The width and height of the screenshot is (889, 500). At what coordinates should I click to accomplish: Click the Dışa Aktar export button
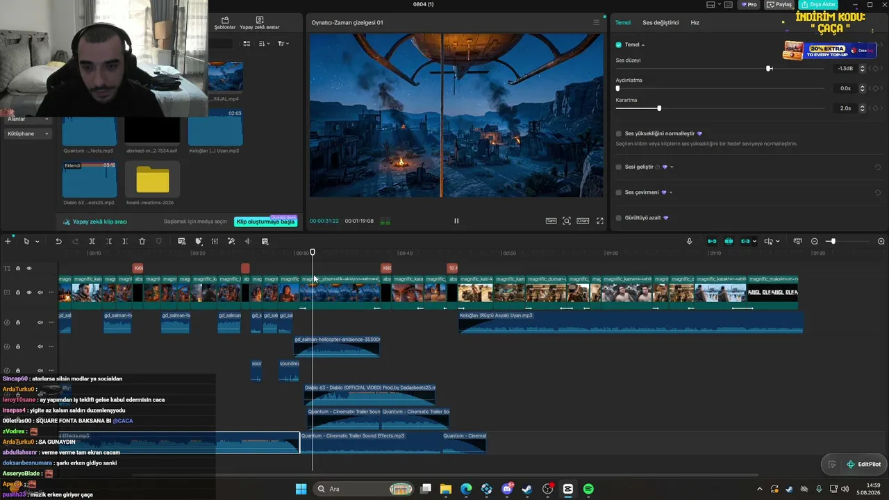pos(818,5)
